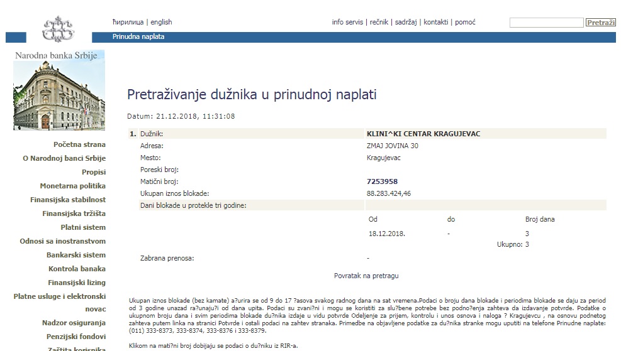Switch site language to english
This screenshot has width=621, height=351.
[x=161, y=22]
